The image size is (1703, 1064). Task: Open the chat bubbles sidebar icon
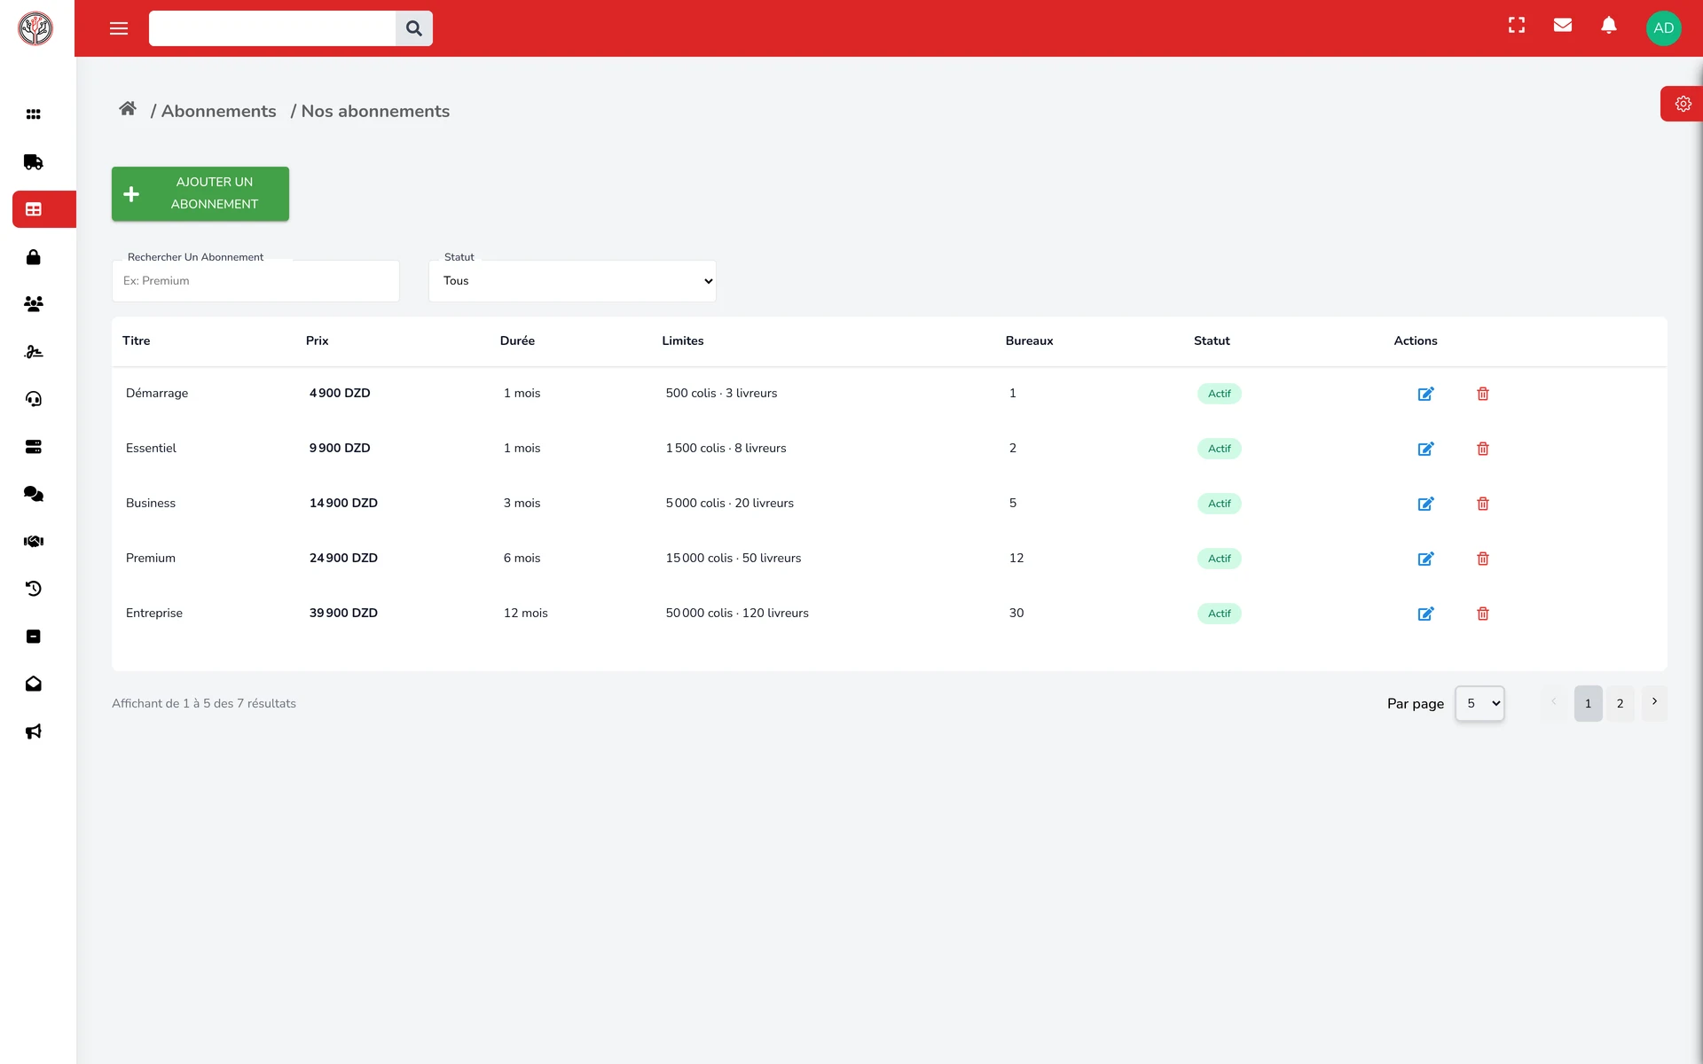click(34, 494)
